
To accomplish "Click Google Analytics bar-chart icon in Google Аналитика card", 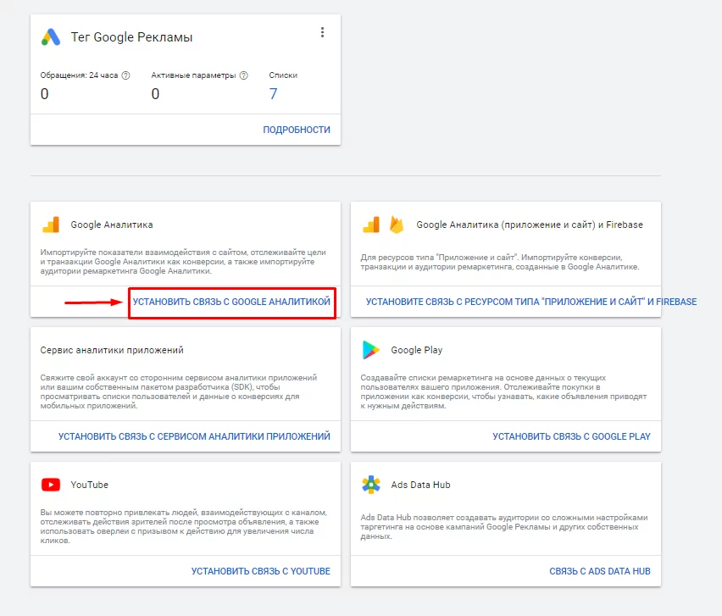I will 51,225.
